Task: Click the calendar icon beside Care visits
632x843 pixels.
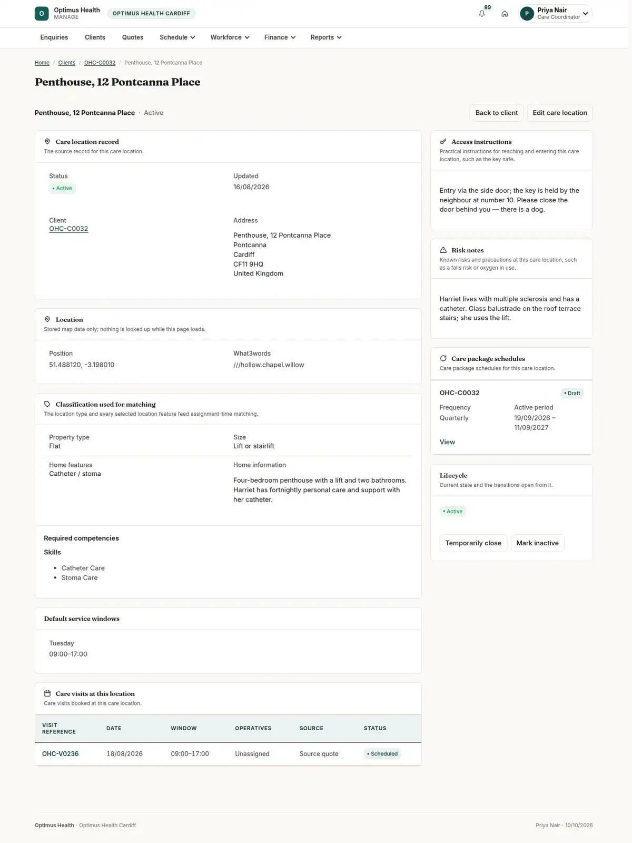Action: point(47,693)
